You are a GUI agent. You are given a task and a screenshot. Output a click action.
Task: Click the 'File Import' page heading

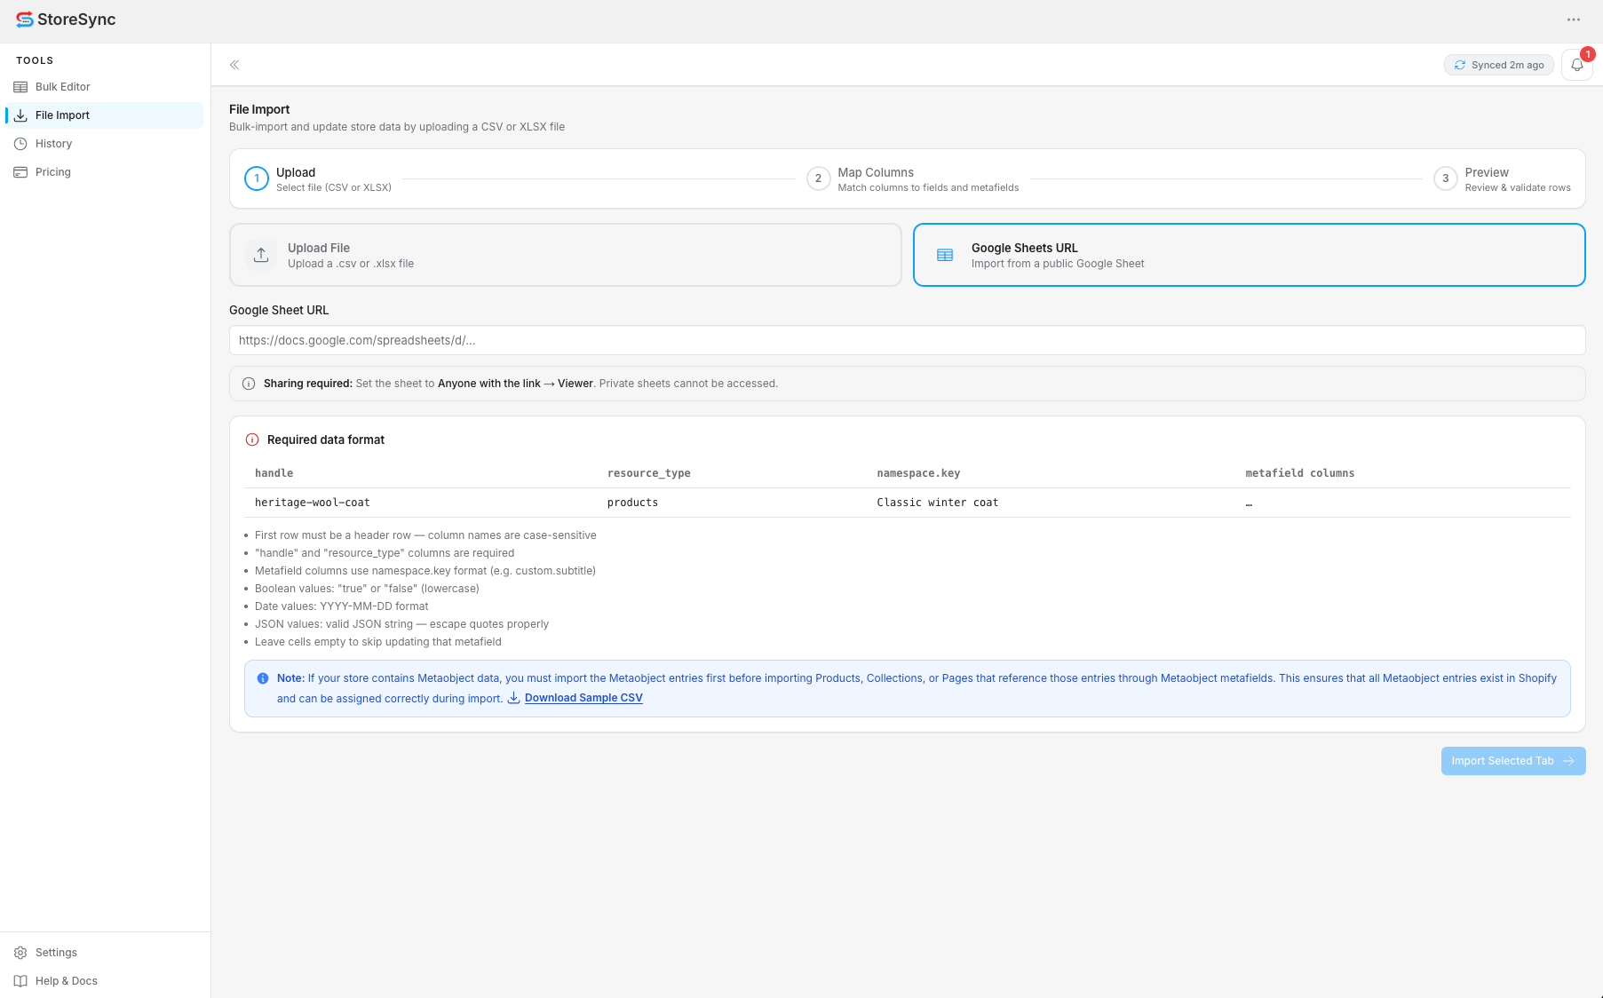click(259, 109)
